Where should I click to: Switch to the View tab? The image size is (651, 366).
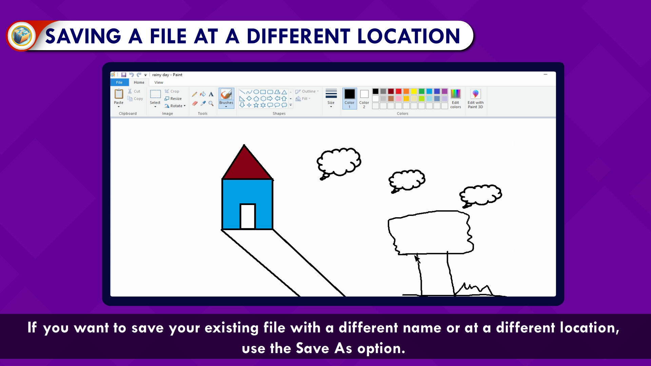pos(159,82)
